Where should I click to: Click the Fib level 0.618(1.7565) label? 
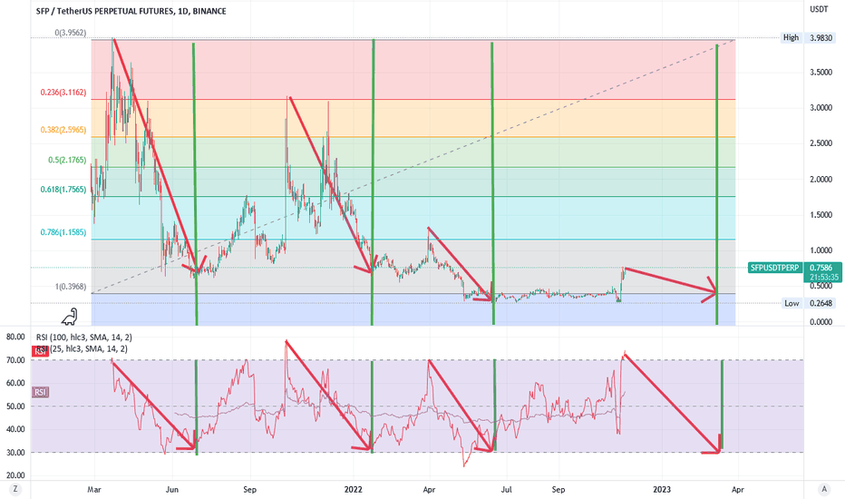(63, 190)
